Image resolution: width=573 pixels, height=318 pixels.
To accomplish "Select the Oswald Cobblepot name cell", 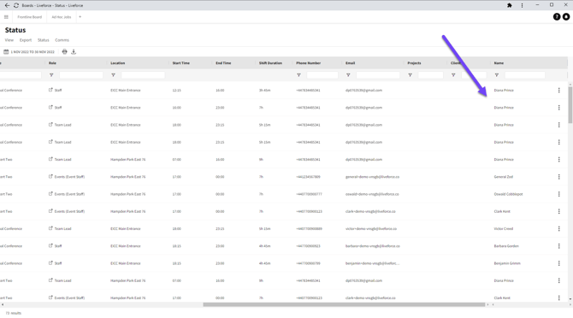I will pos(508,194).
